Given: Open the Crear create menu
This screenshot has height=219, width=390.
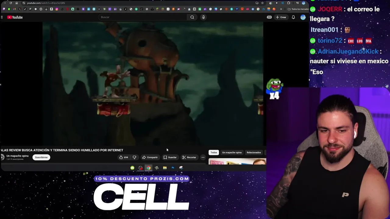Looking at the screenshot, I should pos(281,17).
